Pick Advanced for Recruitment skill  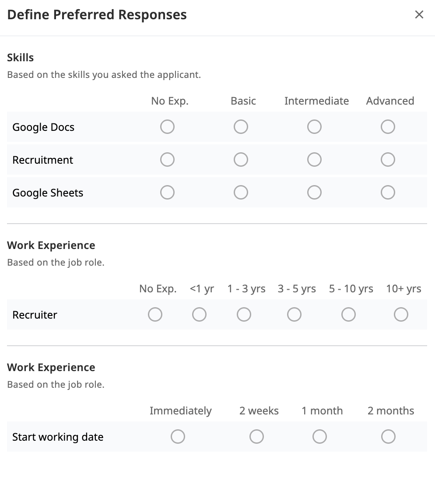[388, 160]
